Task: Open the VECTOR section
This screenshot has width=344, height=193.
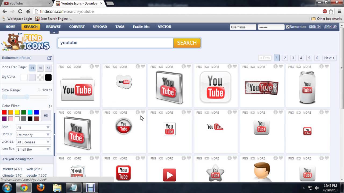Action: coord(164,27)
